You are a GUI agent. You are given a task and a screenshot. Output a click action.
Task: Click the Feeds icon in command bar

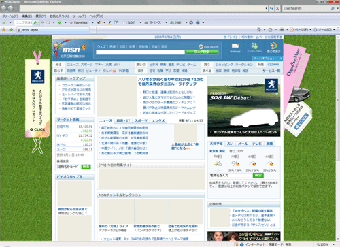pyautogui.click(x=270, y=30)
